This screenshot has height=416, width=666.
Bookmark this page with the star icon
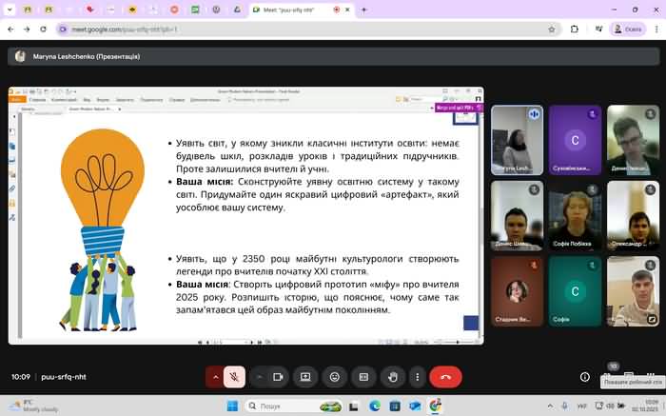[553, 30]
